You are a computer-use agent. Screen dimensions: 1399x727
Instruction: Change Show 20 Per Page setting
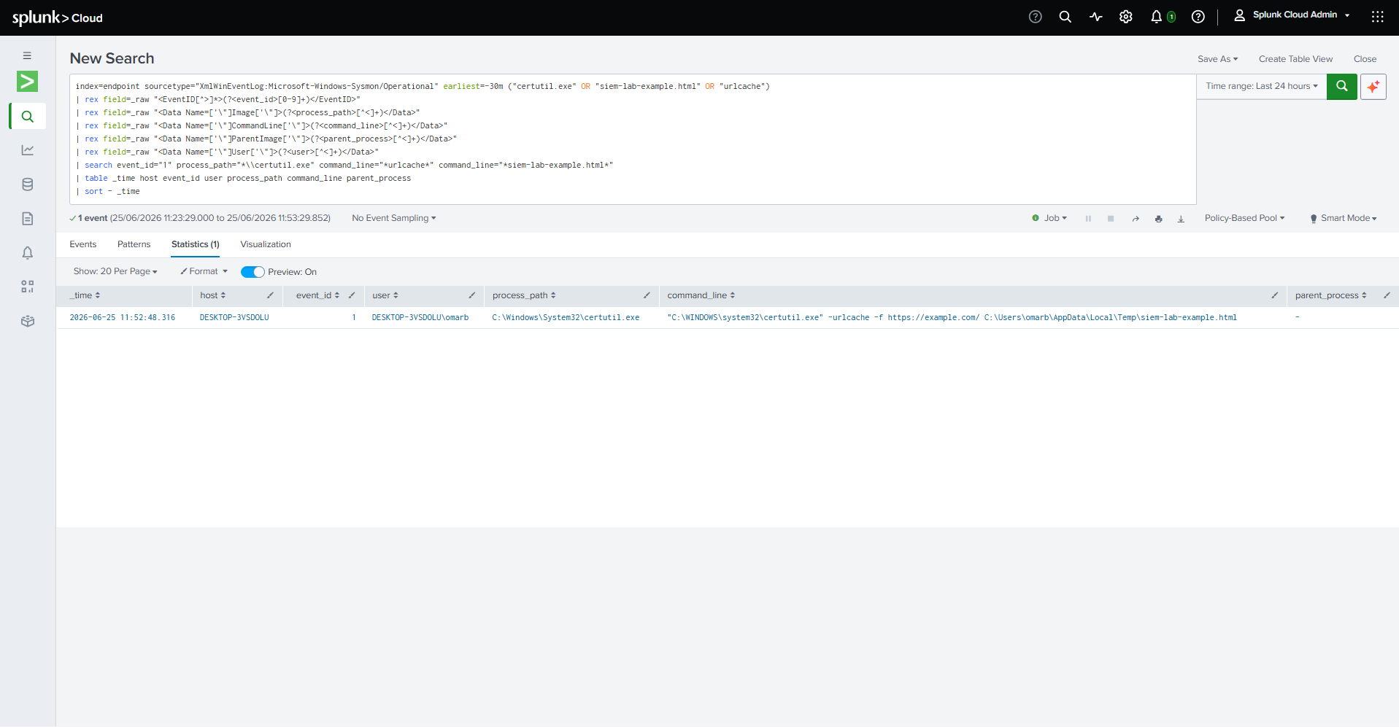pos(115,271)
